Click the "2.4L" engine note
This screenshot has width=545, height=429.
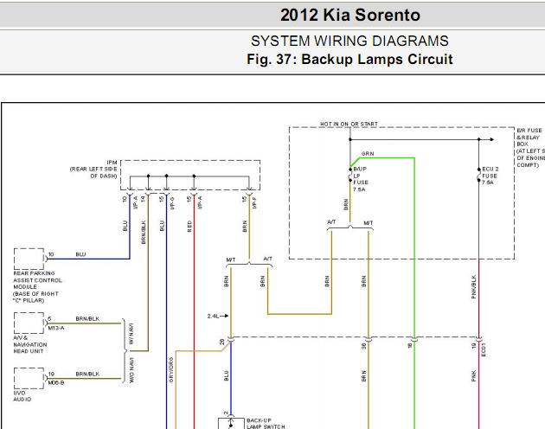tap(213, 316)
